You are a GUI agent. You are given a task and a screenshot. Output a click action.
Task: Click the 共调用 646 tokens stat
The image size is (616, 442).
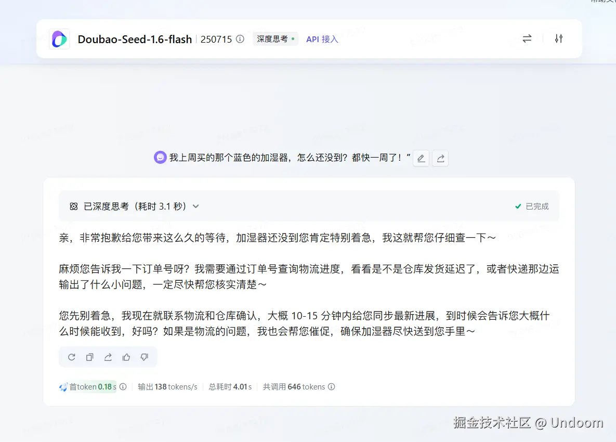tap(294, 387)
